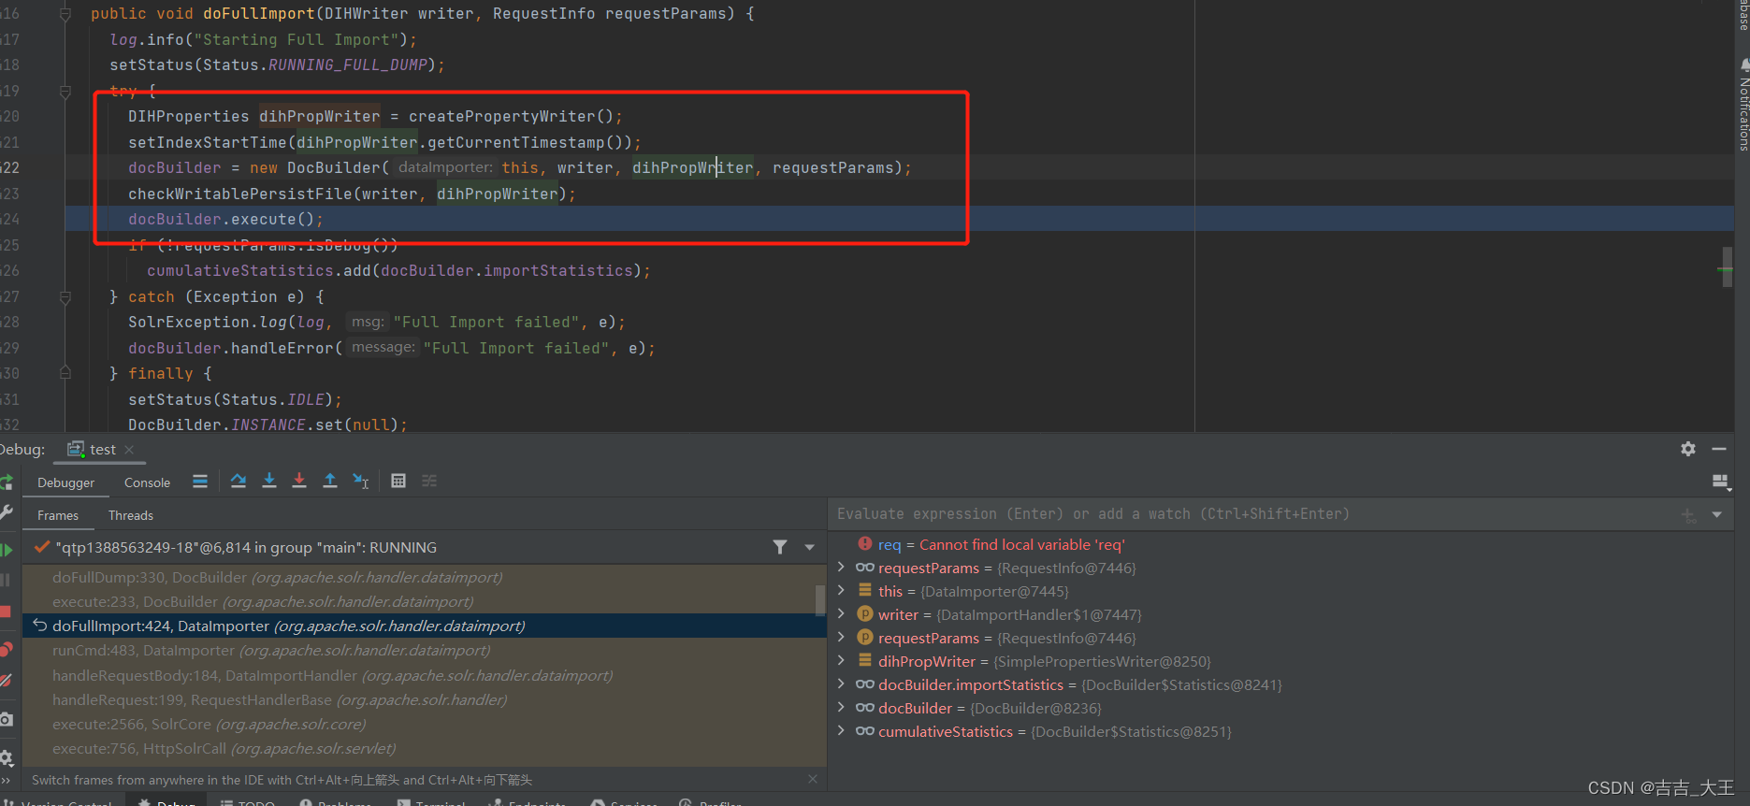Click the Step Out upward arrow icon
This screenshot has width=1750, height=806.
(330, 481)
